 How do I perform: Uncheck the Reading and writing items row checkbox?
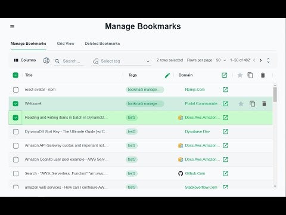click(x=15, y=118)
